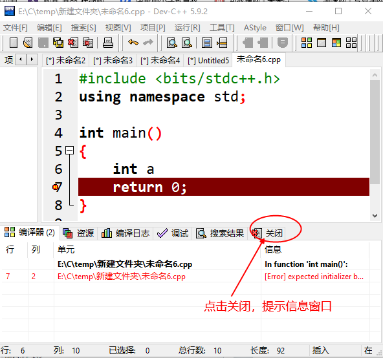
Task: Open the 工具[T] menu
Action: [x=222, y=28]
